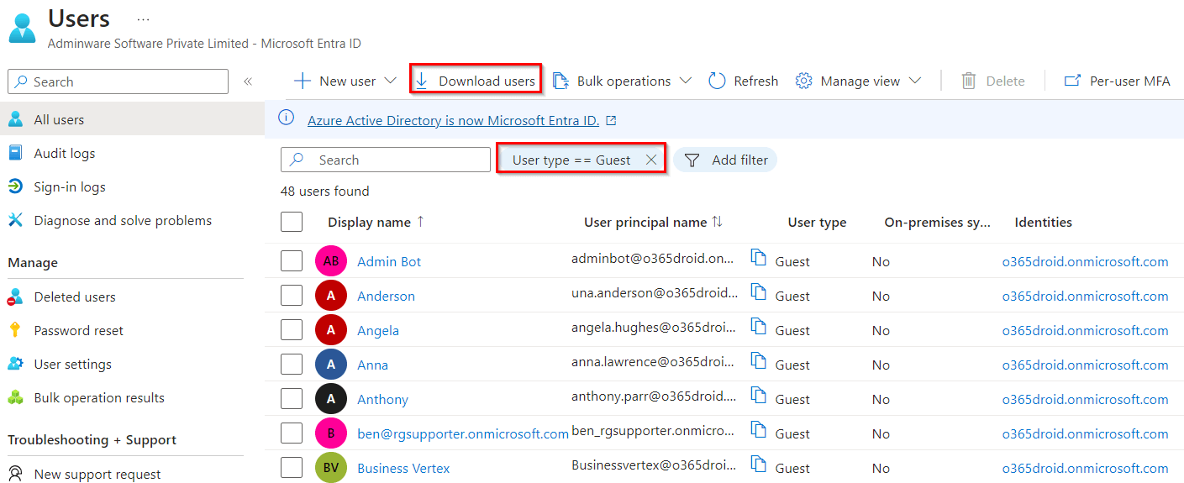1184x483 pixels.
Task: Go to Sign-in logs
Action: pos(70,186)
